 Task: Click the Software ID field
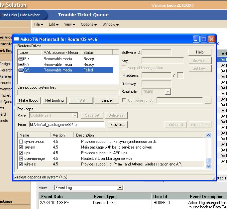click(156, 52)
